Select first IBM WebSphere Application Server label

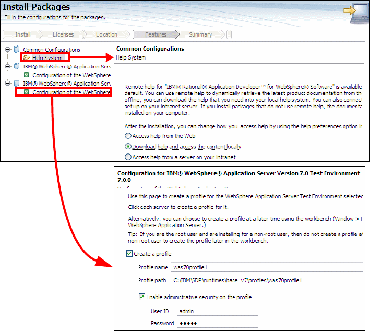coord(67,67)
